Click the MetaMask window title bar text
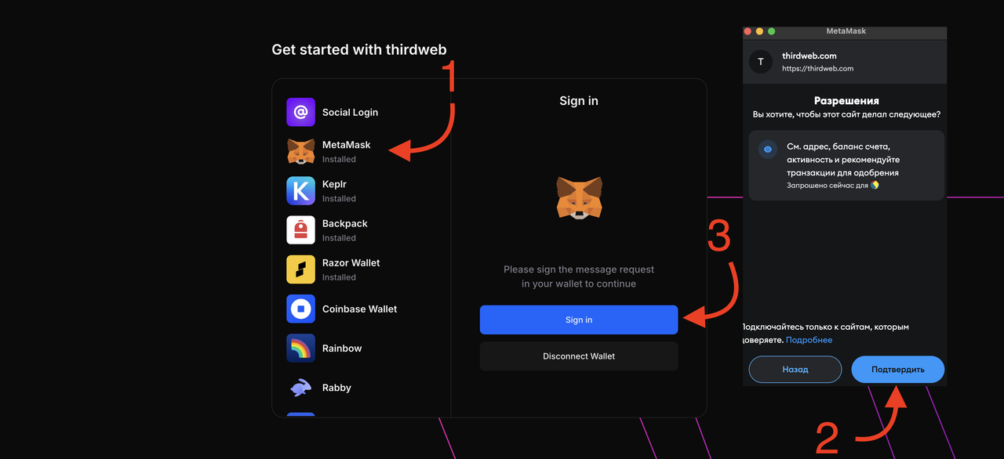This screenshot has width=1004, height=459. click(846, 31)
